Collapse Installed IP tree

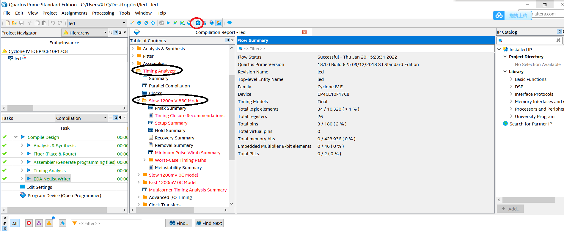pos(499,49)
